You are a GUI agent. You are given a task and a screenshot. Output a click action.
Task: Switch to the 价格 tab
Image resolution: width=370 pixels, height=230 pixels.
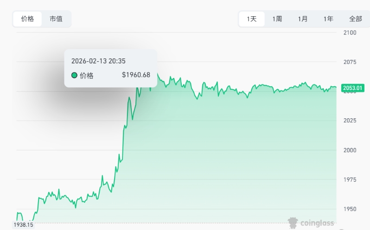(27, 19)
